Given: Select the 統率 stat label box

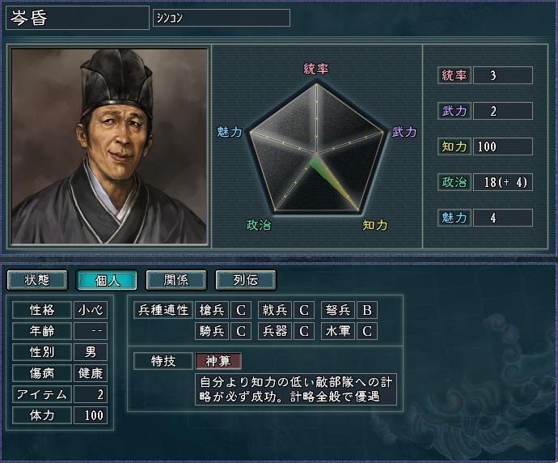Looking at the screenshot, I should pos(454,75).
